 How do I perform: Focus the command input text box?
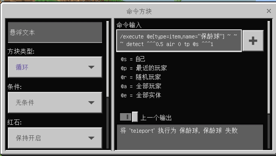tap(179, 41)
